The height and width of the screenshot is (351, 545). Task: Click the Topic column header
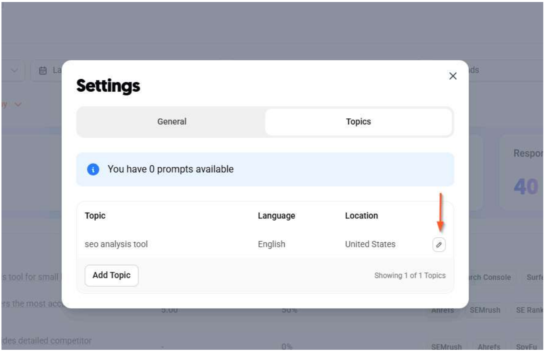pyautogui.click(x=95, y=215)
